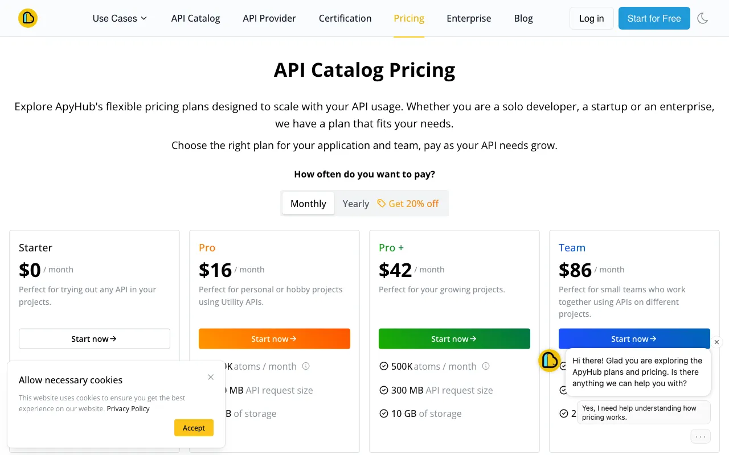Accept necessary cookies
729x455 pixels.
[x=194, y=428]
